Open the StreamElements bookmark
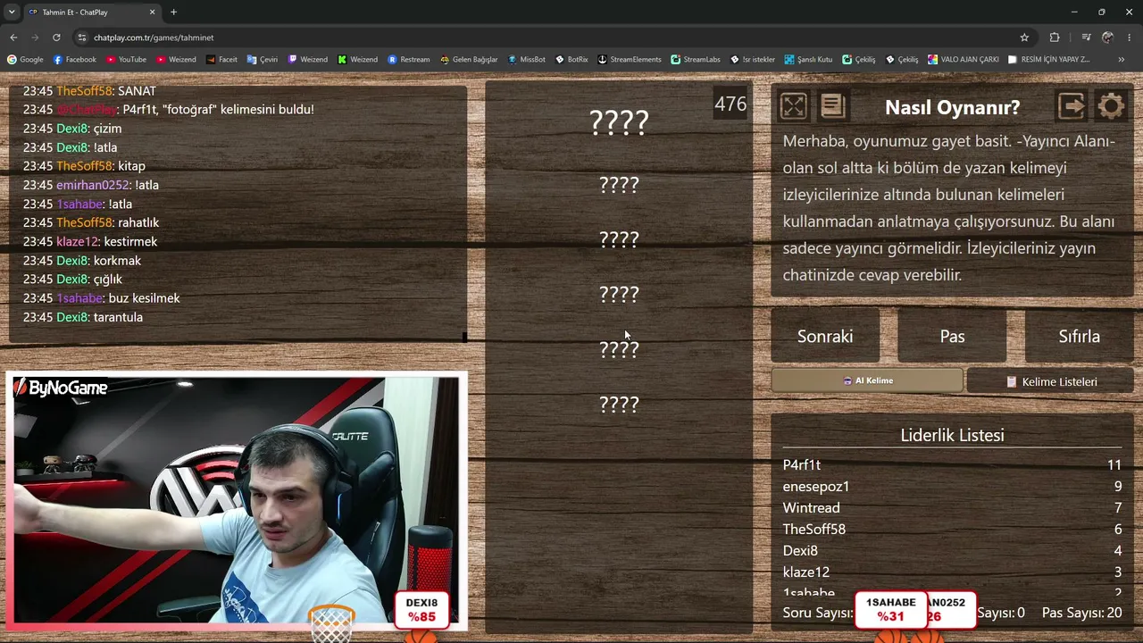This screenshot has height=643, width=1143. [630, 60]
